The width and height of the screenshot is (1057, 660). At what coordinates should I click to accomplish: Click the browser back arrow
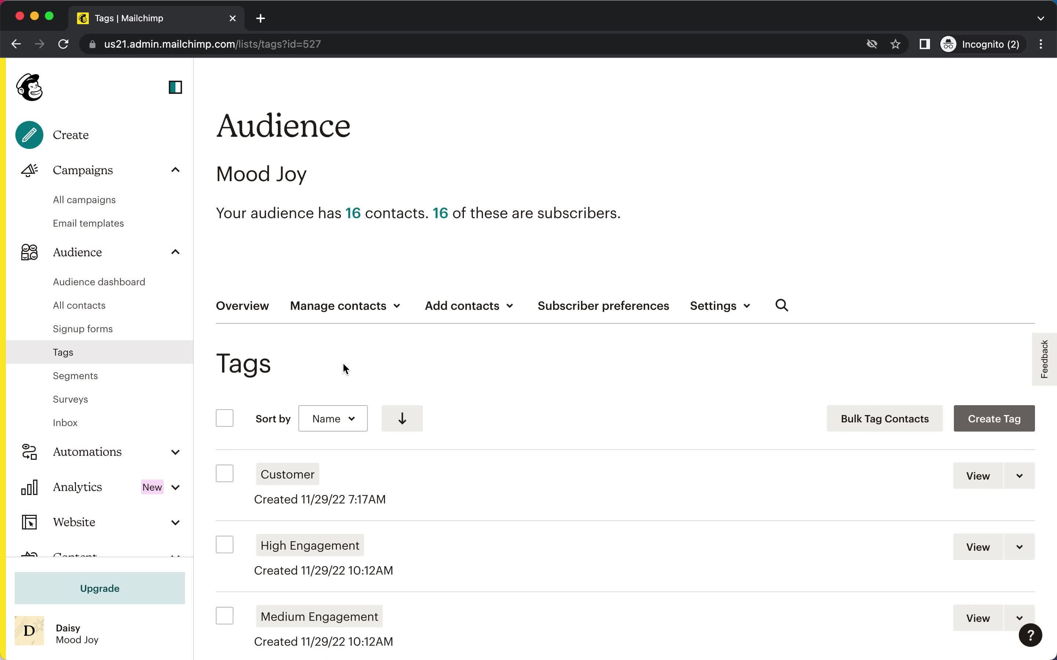coord(16,44)
